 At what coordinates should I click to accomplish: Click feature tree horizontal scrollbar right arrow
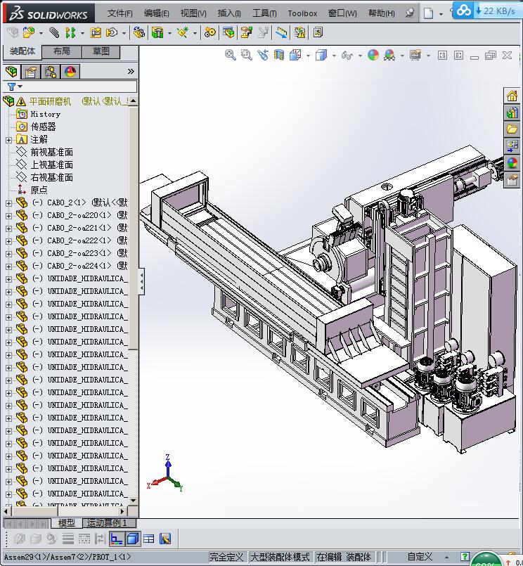[122, 511]
